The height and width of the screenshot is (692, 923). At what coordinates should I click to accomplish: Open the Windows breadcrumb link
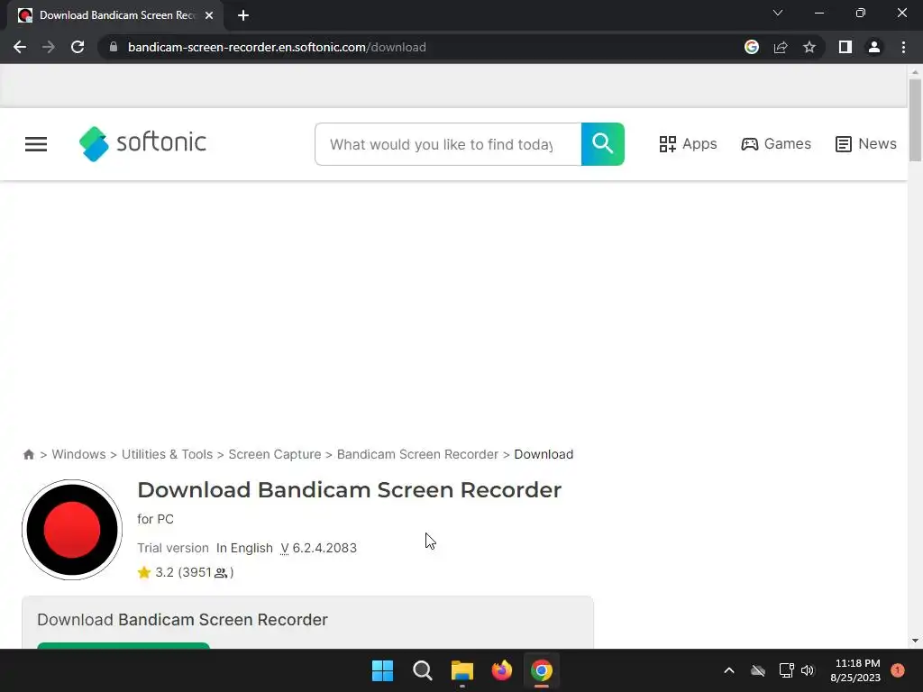point(79,454)
